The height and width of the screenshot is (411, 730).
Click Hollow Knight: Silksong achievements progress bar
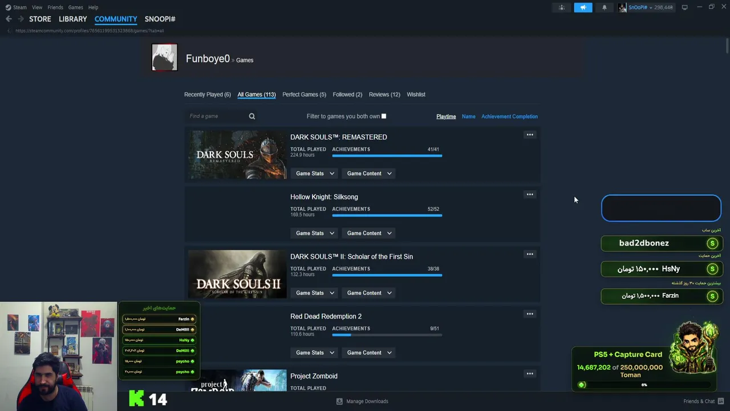(x=387, y=215)
